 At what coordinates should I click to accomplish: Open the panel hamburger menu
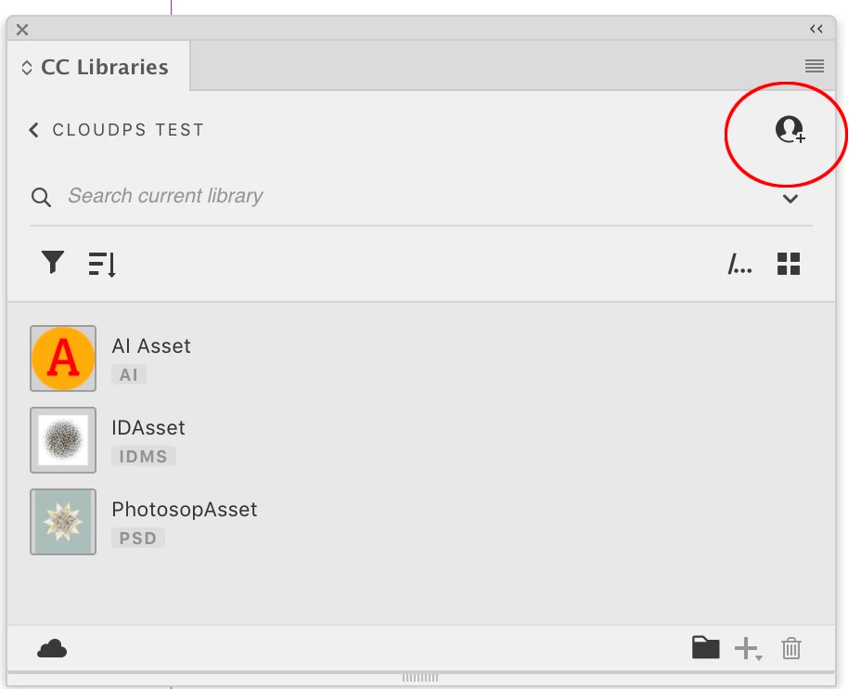click(x=815, y=66)
